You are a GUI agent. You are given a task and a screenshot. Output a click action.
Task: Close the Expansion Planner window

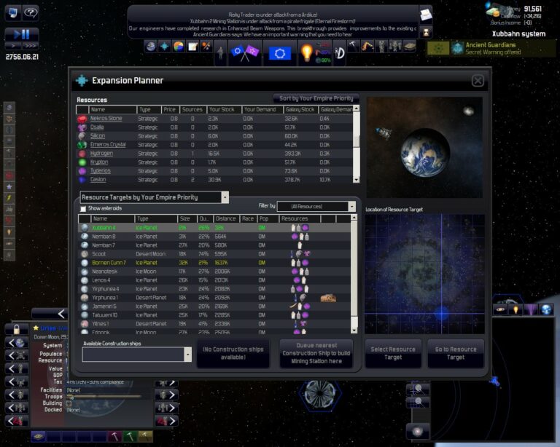478,81
